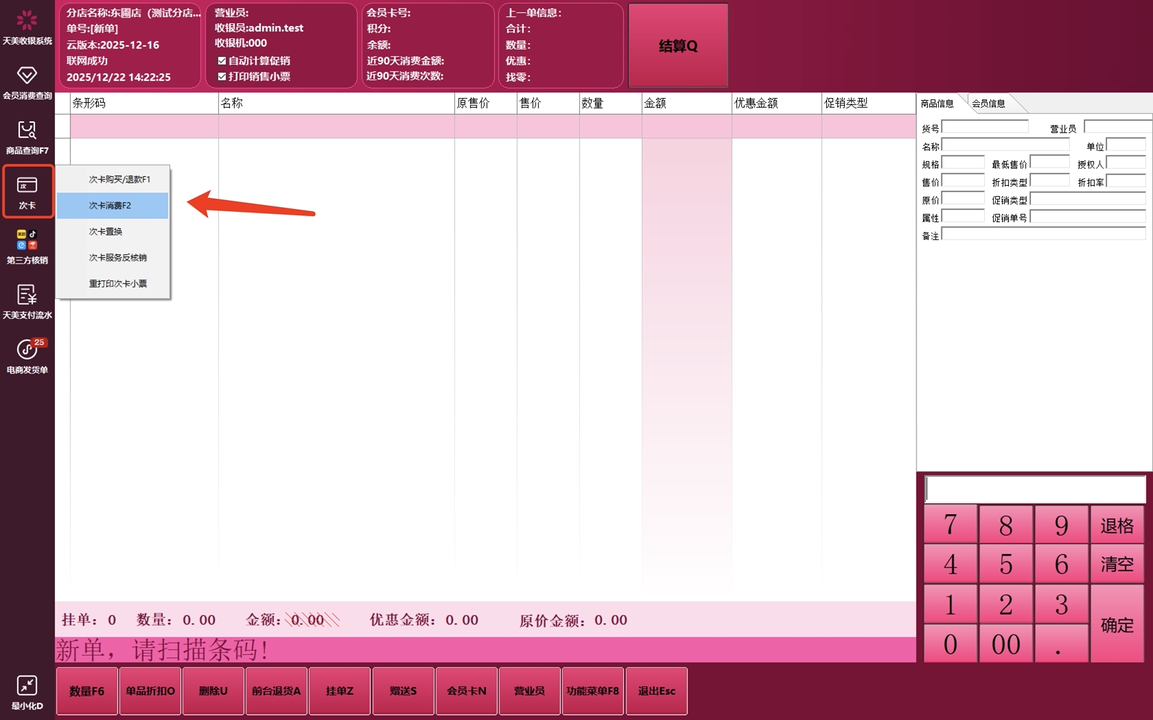Switch to the 会员信息 tab
1153x720 pixels.
point(988,104)
